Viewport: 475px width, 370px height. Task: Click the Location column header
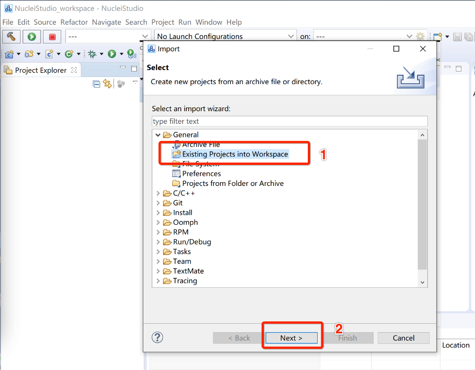tap(455, 345)
